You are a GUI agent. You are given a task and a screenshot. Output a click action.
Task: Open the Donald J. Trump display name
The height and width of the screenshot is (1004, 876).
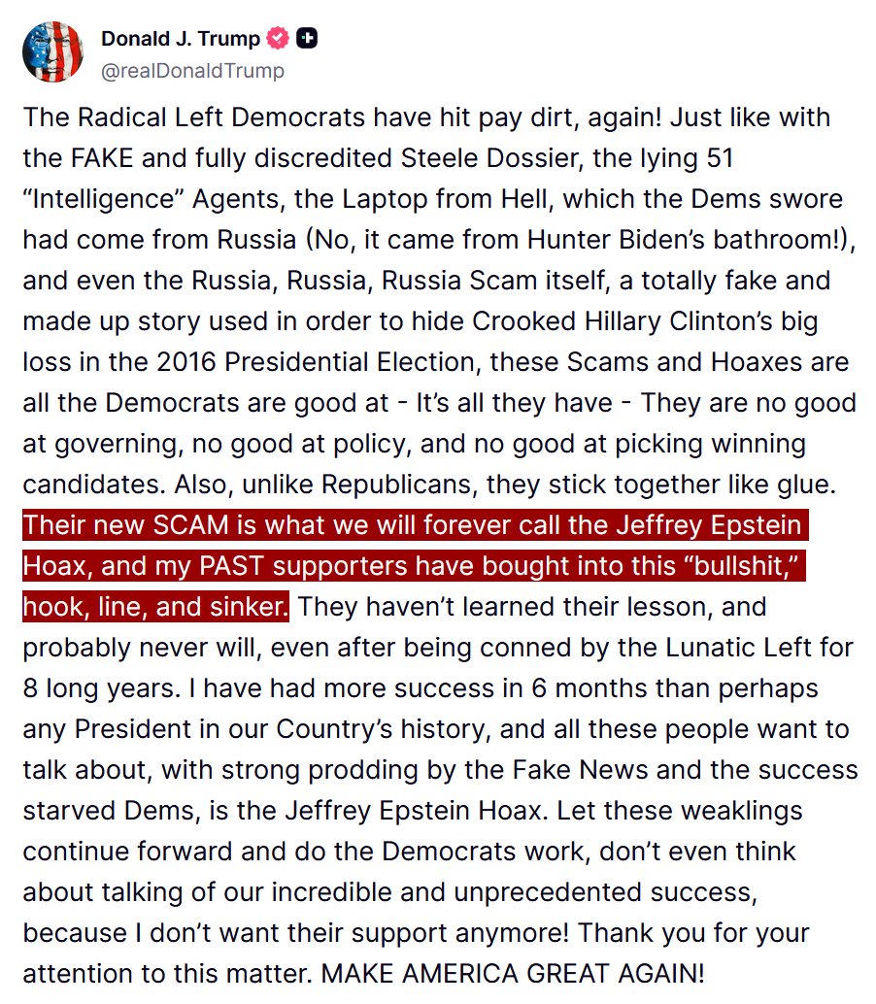pyautogui.click(x=181, y=39)
